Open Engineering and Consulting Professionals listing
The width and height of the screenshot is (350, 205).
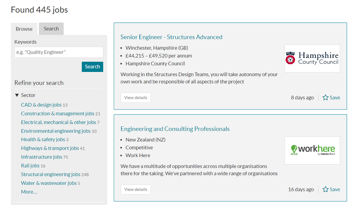click(x=175, y=129)
